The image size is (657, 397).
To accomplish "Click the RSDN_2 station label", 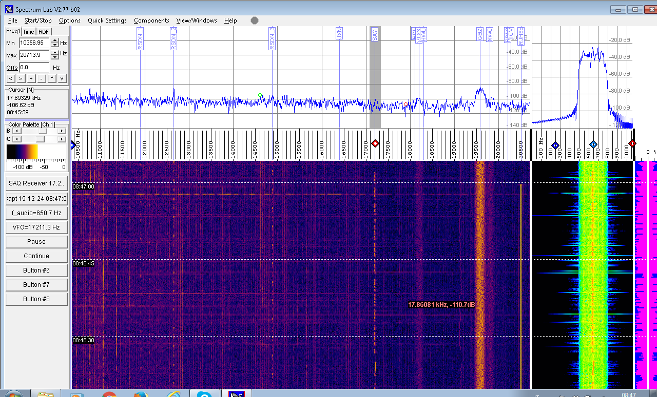I will [173, 38].
